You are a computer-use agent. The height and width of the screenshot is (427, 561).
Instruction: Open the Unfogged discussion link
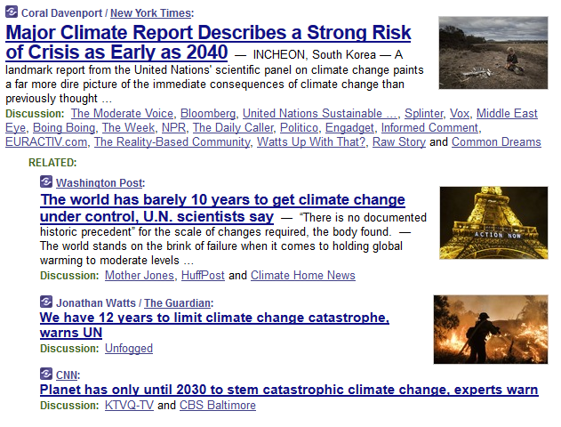click(129, 348)
